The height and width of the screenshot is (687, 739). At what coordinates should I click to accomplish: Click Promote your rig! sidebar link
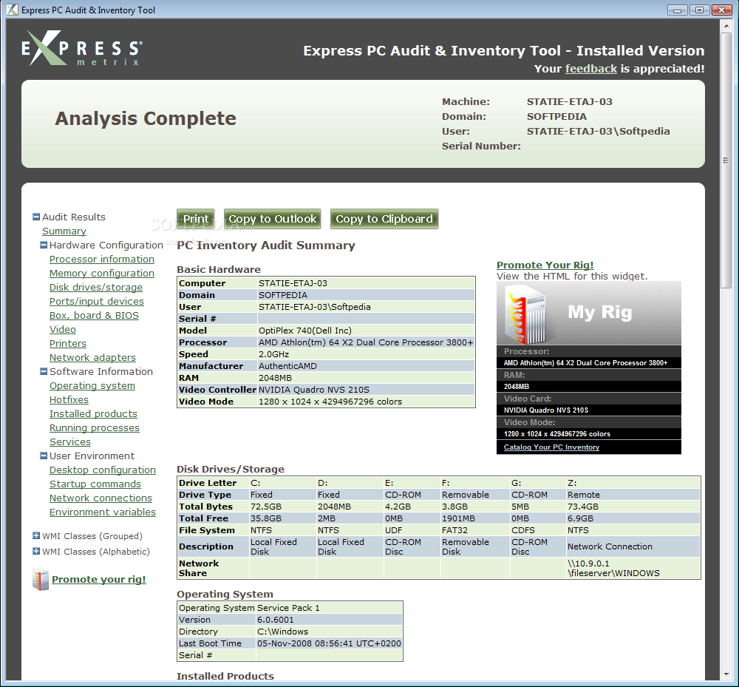(98, 580)
